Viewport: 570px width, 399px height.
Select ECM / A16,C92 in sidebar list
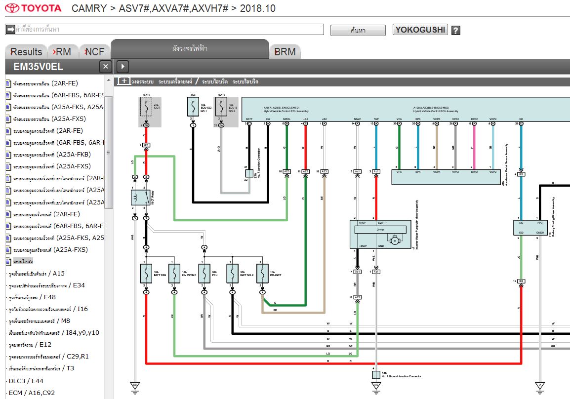coord(32,393)
